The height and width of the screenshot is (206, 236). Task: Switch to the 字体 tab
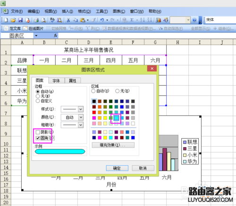56,81
